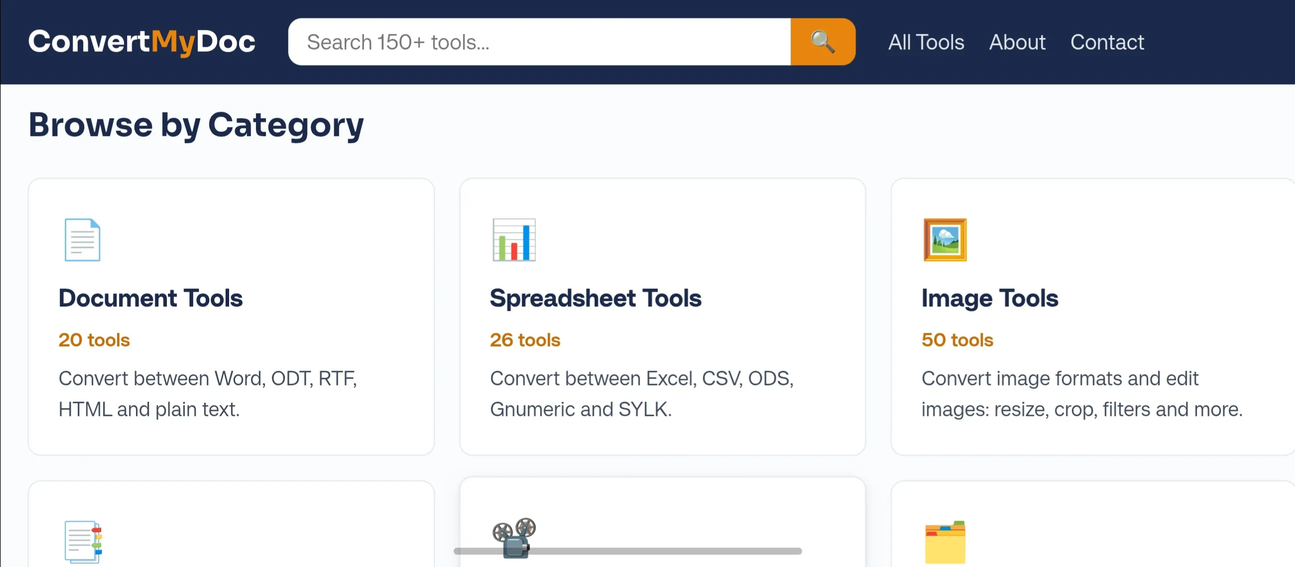The height and width of the screenshot is (567, 1295).
Task: Open the Document Tools heading
Action: click(x=150, y=298)
